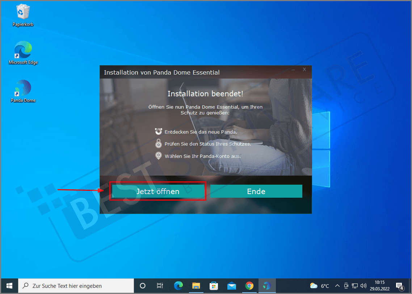Select the Task View icon
Screen dimensions: 412x294
pos(160,286)
